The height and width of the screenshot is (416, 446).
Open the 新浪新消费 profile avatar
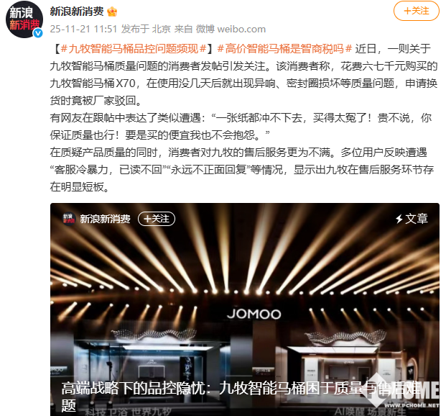(x=24, y=19)
